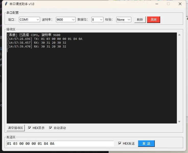
Task: Minimize the serial debug assistant window
Action: [157, 4]
